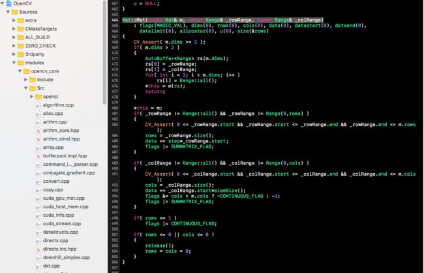Select cuda_info.cpp file
Viewport: 424px width, 273px height.
tap(59, 215)
